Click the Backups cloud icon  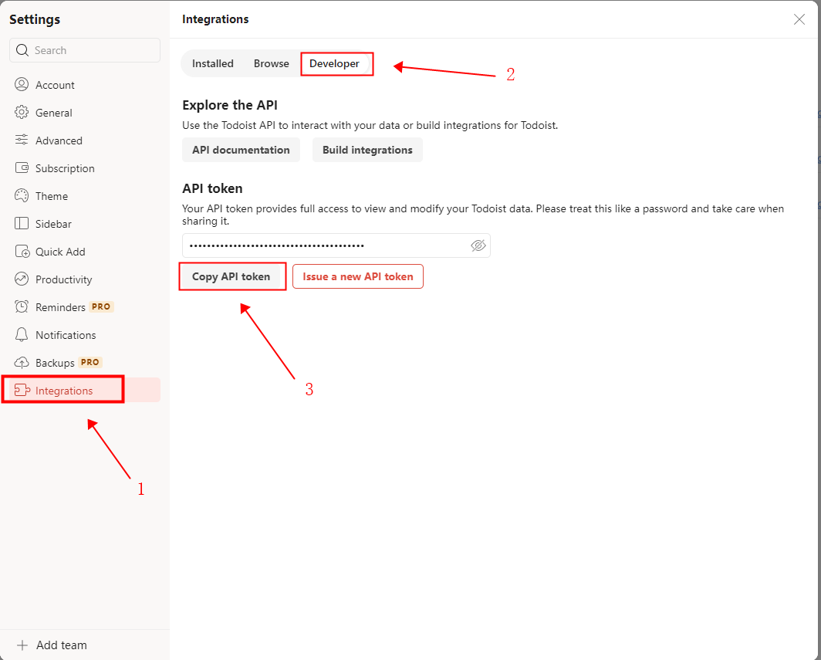(22, 363)
